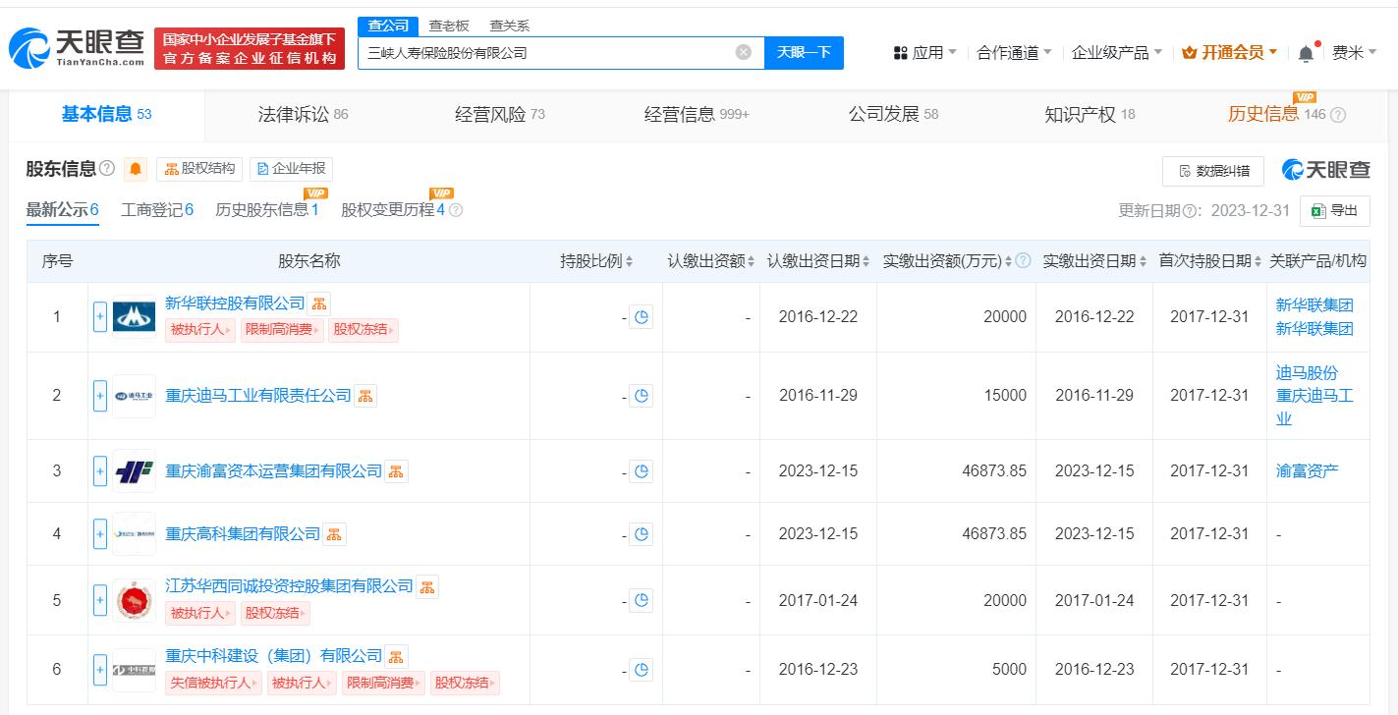The width and height of the screenshot is (1398, 715).
Task: Click the company search input field
Action: (545, 53)
